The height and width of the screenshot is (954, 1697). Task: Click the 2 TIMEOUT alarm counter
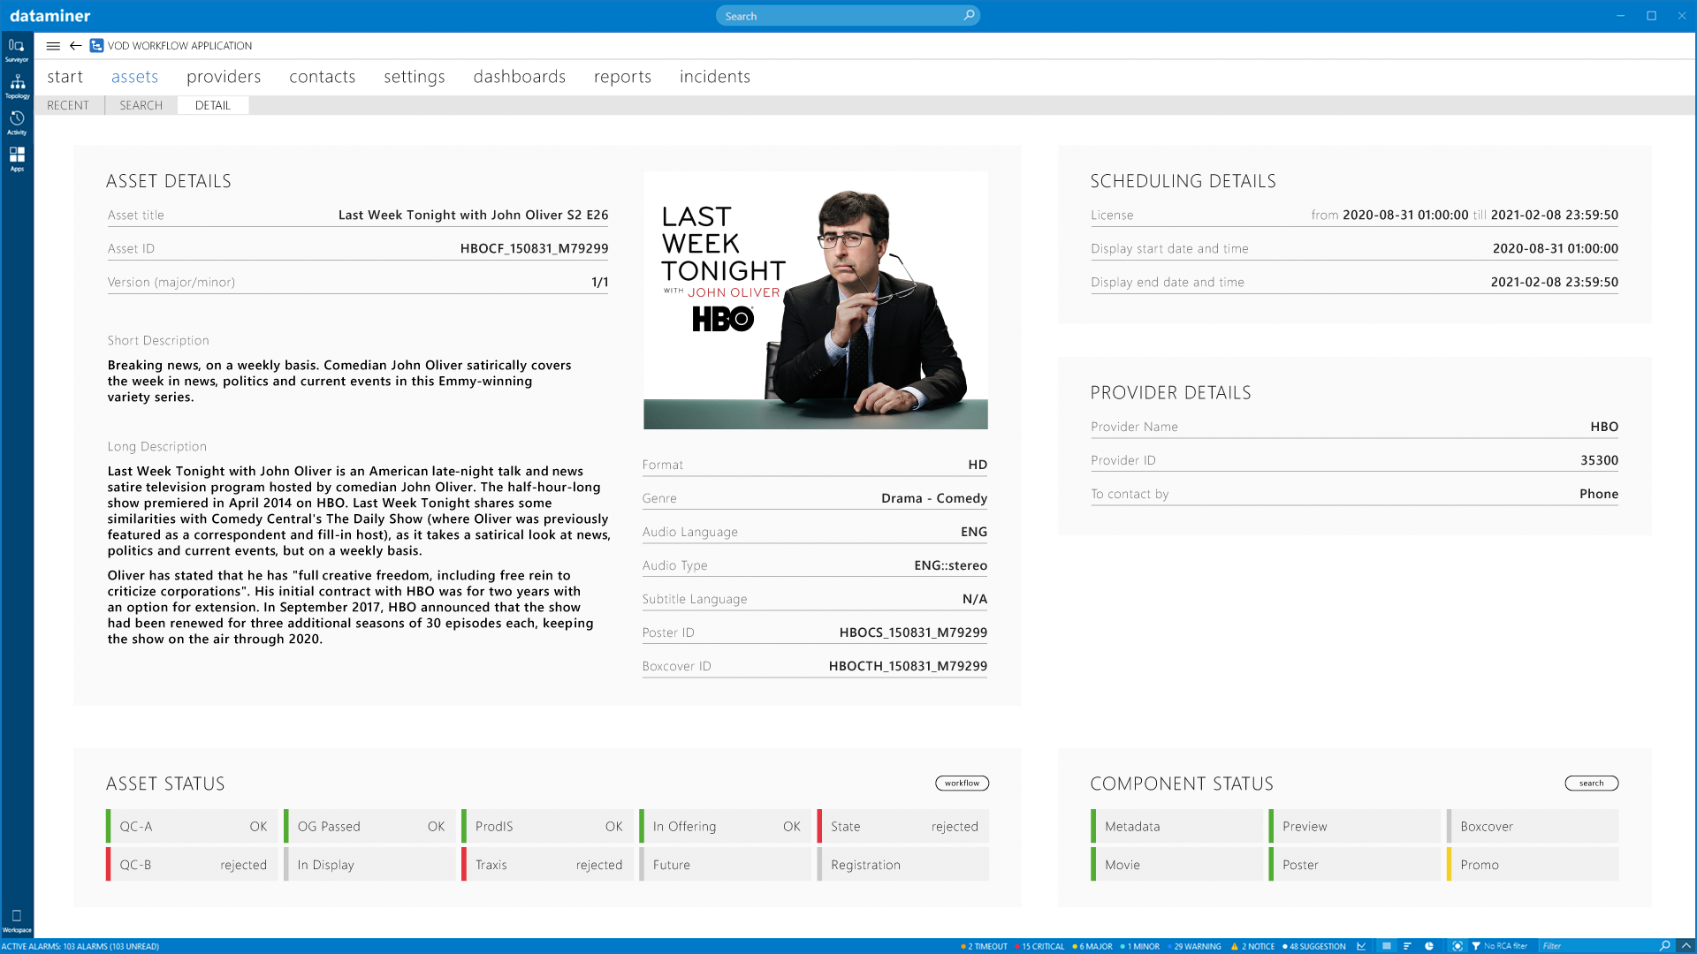tap(984, 947)
